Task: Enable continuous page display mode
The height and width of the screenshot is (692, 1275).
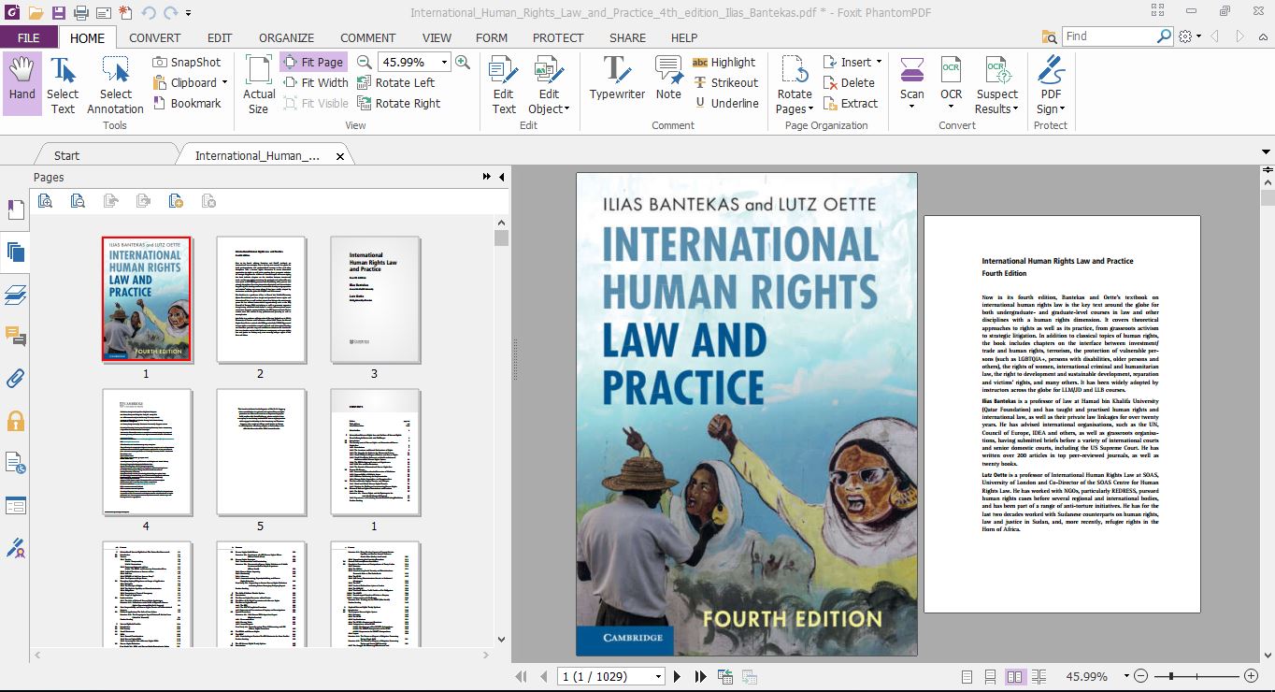Action: (991, 676)
